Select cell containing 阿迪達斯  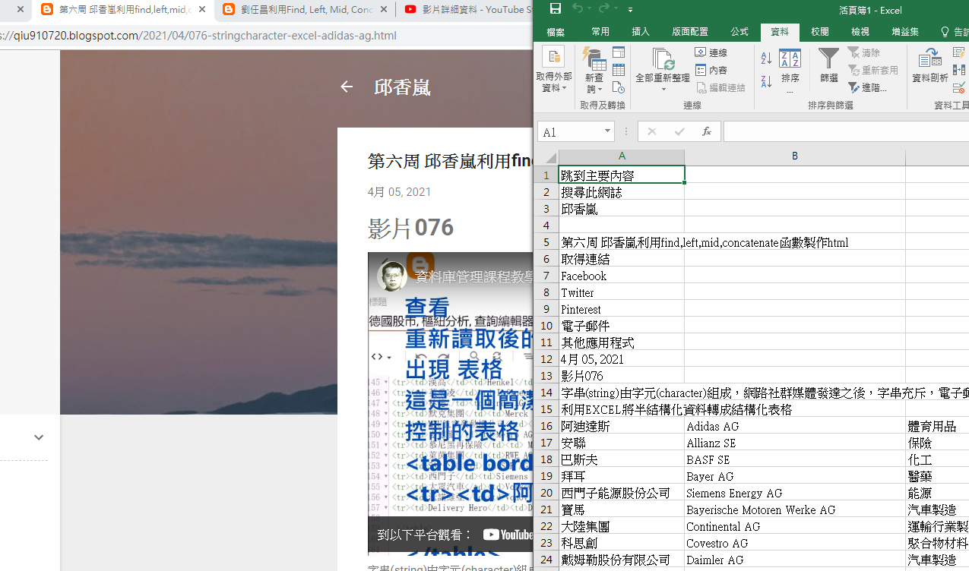point(622,426)
